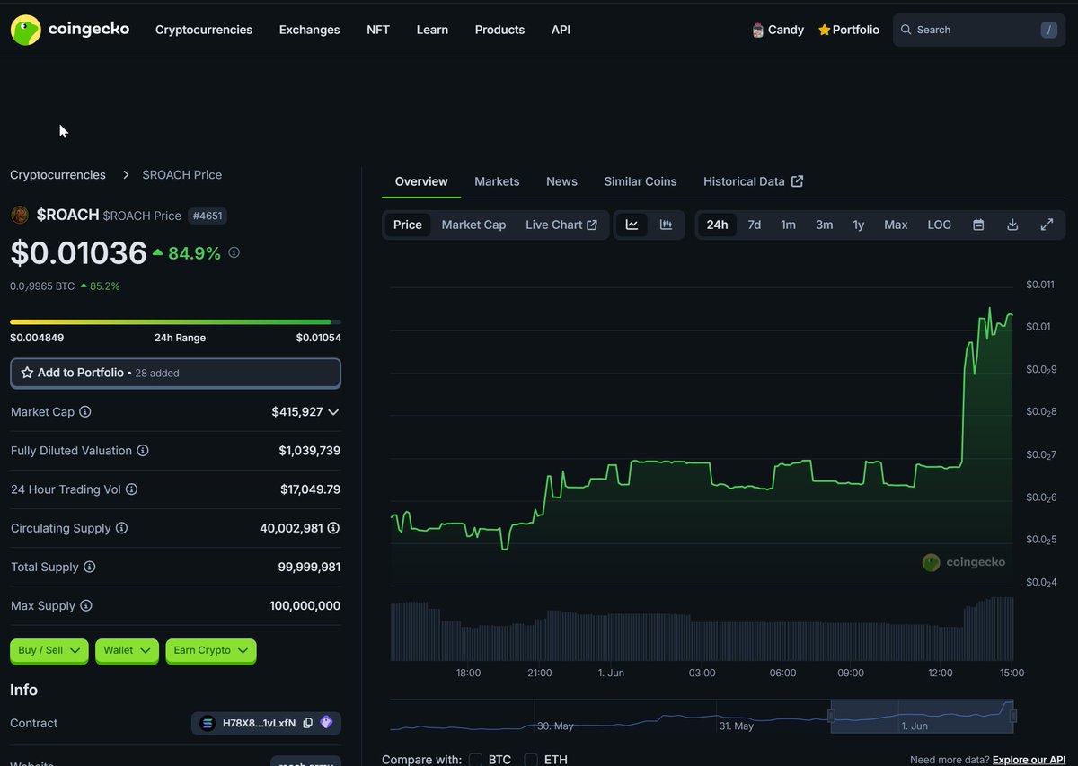Open Explore our API link
1078x766 pixels.
pos(1028,759)
